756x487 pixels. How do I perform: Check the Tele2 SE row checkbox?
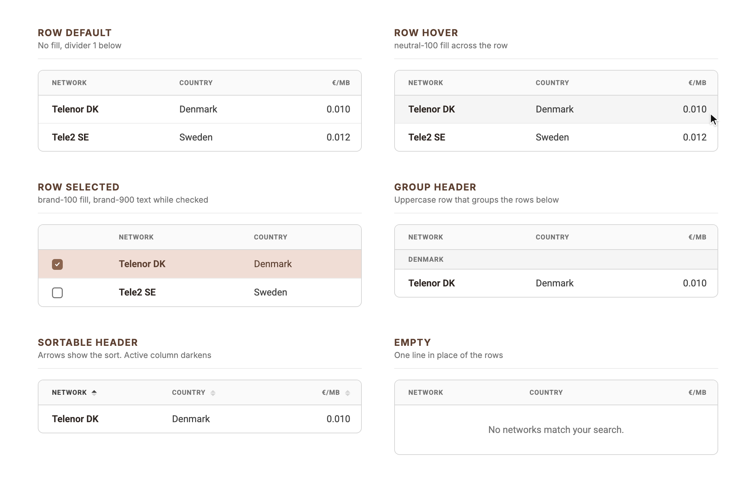[x=57, y=292]
